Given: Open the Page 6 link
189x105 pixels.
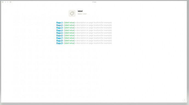Looking at the screenshot, I should point(59,35).
